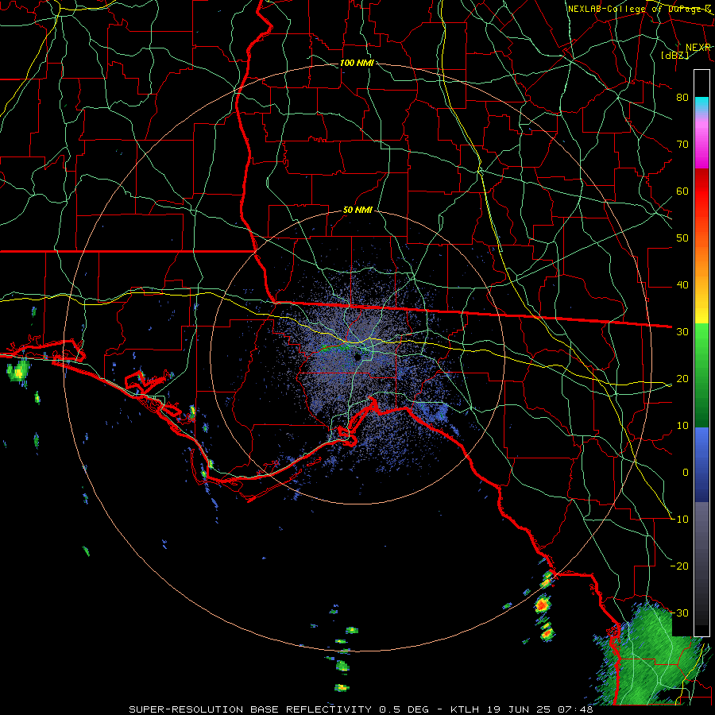715x715 pixels.
Task: Select the 60 value on the dBZ scale
Action: click(682, 191)
